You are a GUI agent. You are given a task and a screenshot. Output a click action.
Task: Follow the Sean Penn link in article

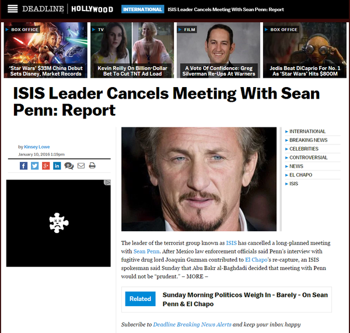tap(146, 251)
